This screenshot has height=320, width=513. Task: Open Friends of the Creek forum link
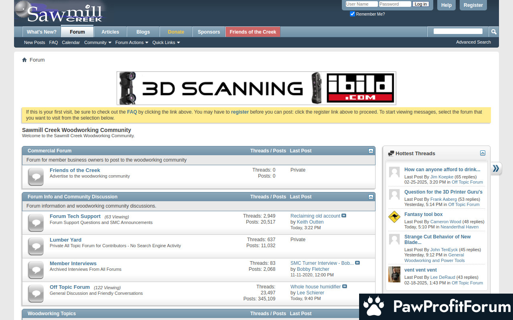pos(75,170)
